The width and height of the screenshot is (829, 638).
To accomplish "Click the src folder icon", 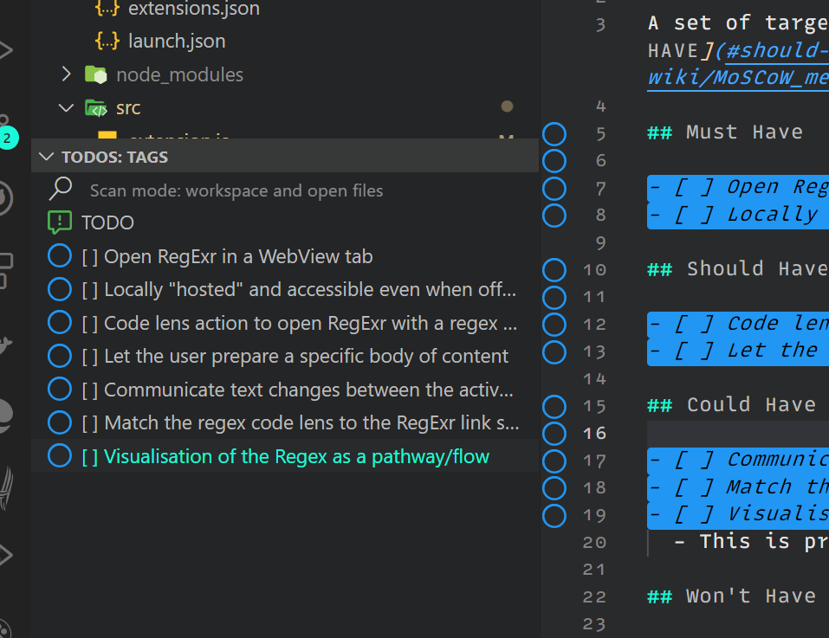I will pos(96,107).
